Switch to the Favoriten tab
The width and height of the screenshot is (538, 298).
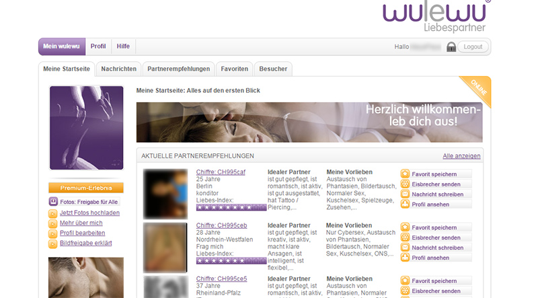pyautogui.click(x=234, y=69)
